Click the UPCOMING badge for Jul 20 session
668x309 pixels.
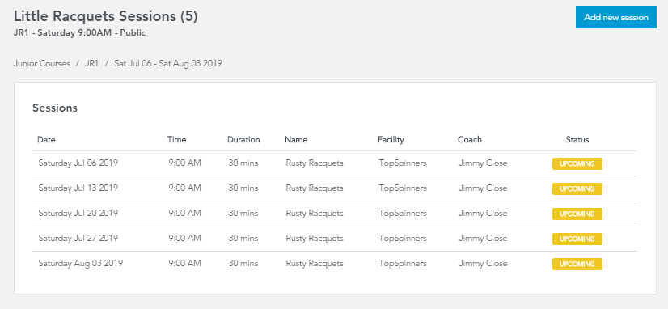click(x=577, y=214)
